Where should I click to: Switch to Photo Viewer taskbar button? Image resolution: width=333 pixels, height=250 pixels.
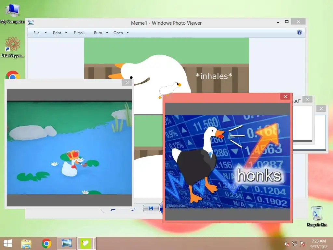pyautogui.click(x=66, y=243)
